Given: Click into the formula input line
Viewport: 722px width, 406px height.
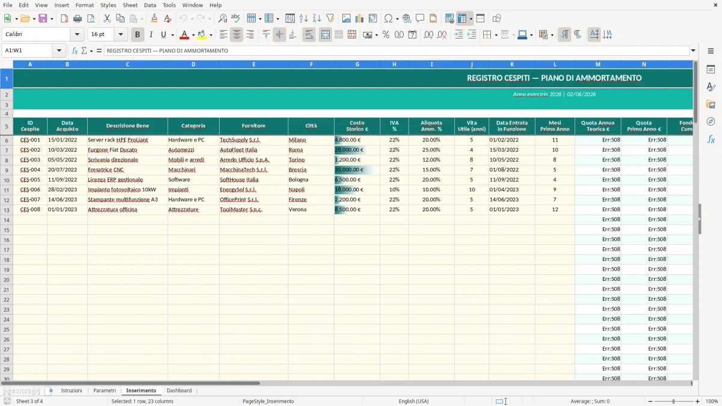Looking at the screenshot, I should (396, 51).
